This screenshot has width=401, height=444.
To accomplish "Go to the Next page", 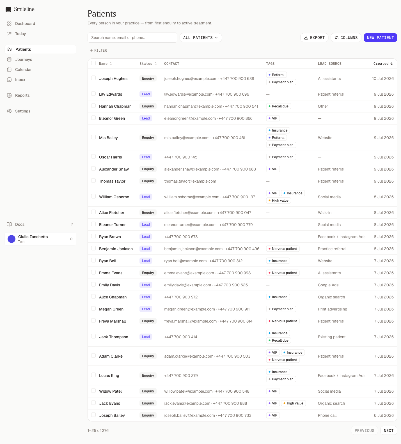I will [x=389, y=431].
